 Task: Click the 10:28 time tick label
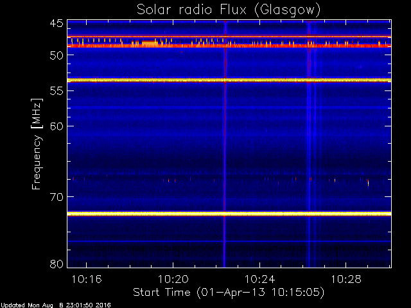pyautogui.click(x=346, y=279)
